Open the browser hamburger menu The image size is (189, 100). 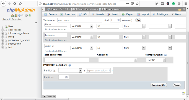point(186,4)
